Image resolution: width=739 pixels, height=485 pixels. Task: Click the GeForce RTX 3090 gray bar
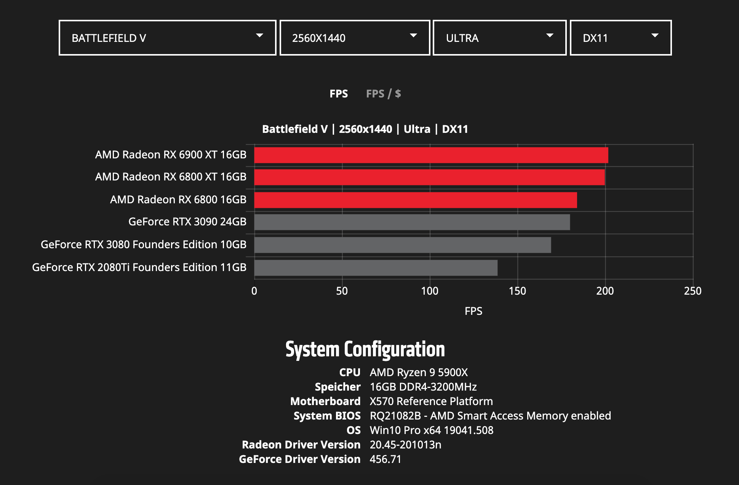click(x=411, y=222)
